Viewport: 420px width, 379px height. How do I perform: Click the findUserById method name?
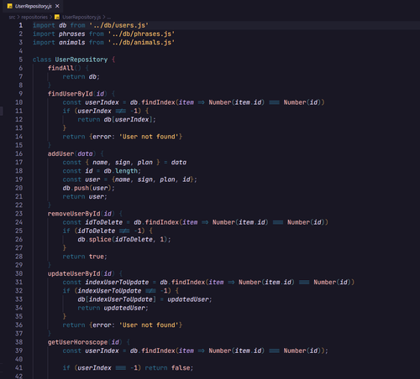click(x=70, y=94)
